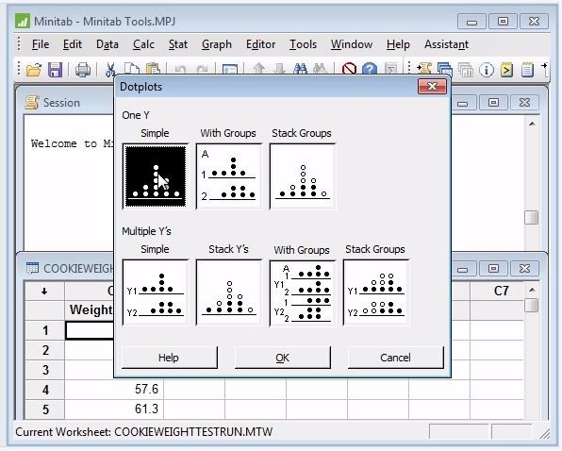The width and height of the screenshot is (562, 451).
Task: Close the Dotplots dialog with red X
Action: coord(432,87)
